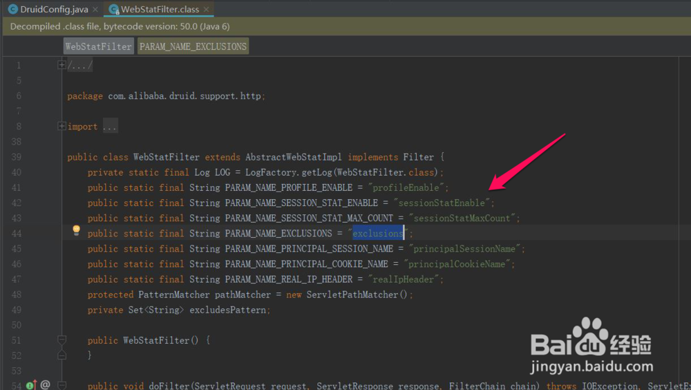Click LogFactory.getLog call on line 40
691x390 pixels.
click(289, 172)
